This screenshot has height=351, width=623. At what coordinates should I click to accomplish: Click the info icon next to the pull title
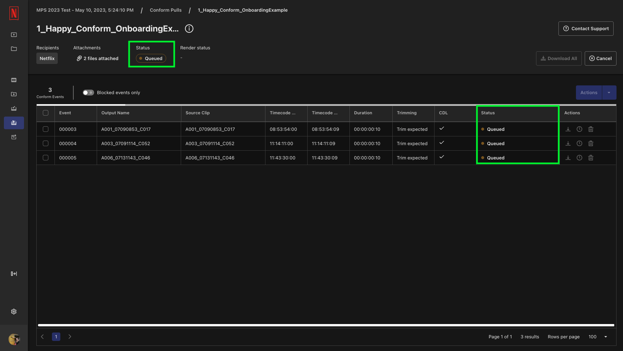[x=189, y=29]
